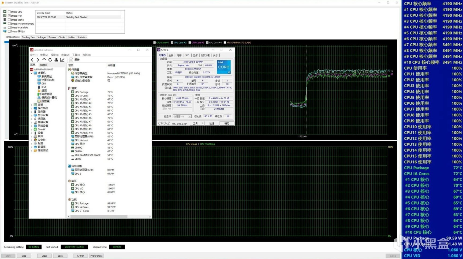This screenshot has height=259, width=463.
Task: Click the Refresh icon in AIDA64 Extreme toolbar
Action: point(50,60)
